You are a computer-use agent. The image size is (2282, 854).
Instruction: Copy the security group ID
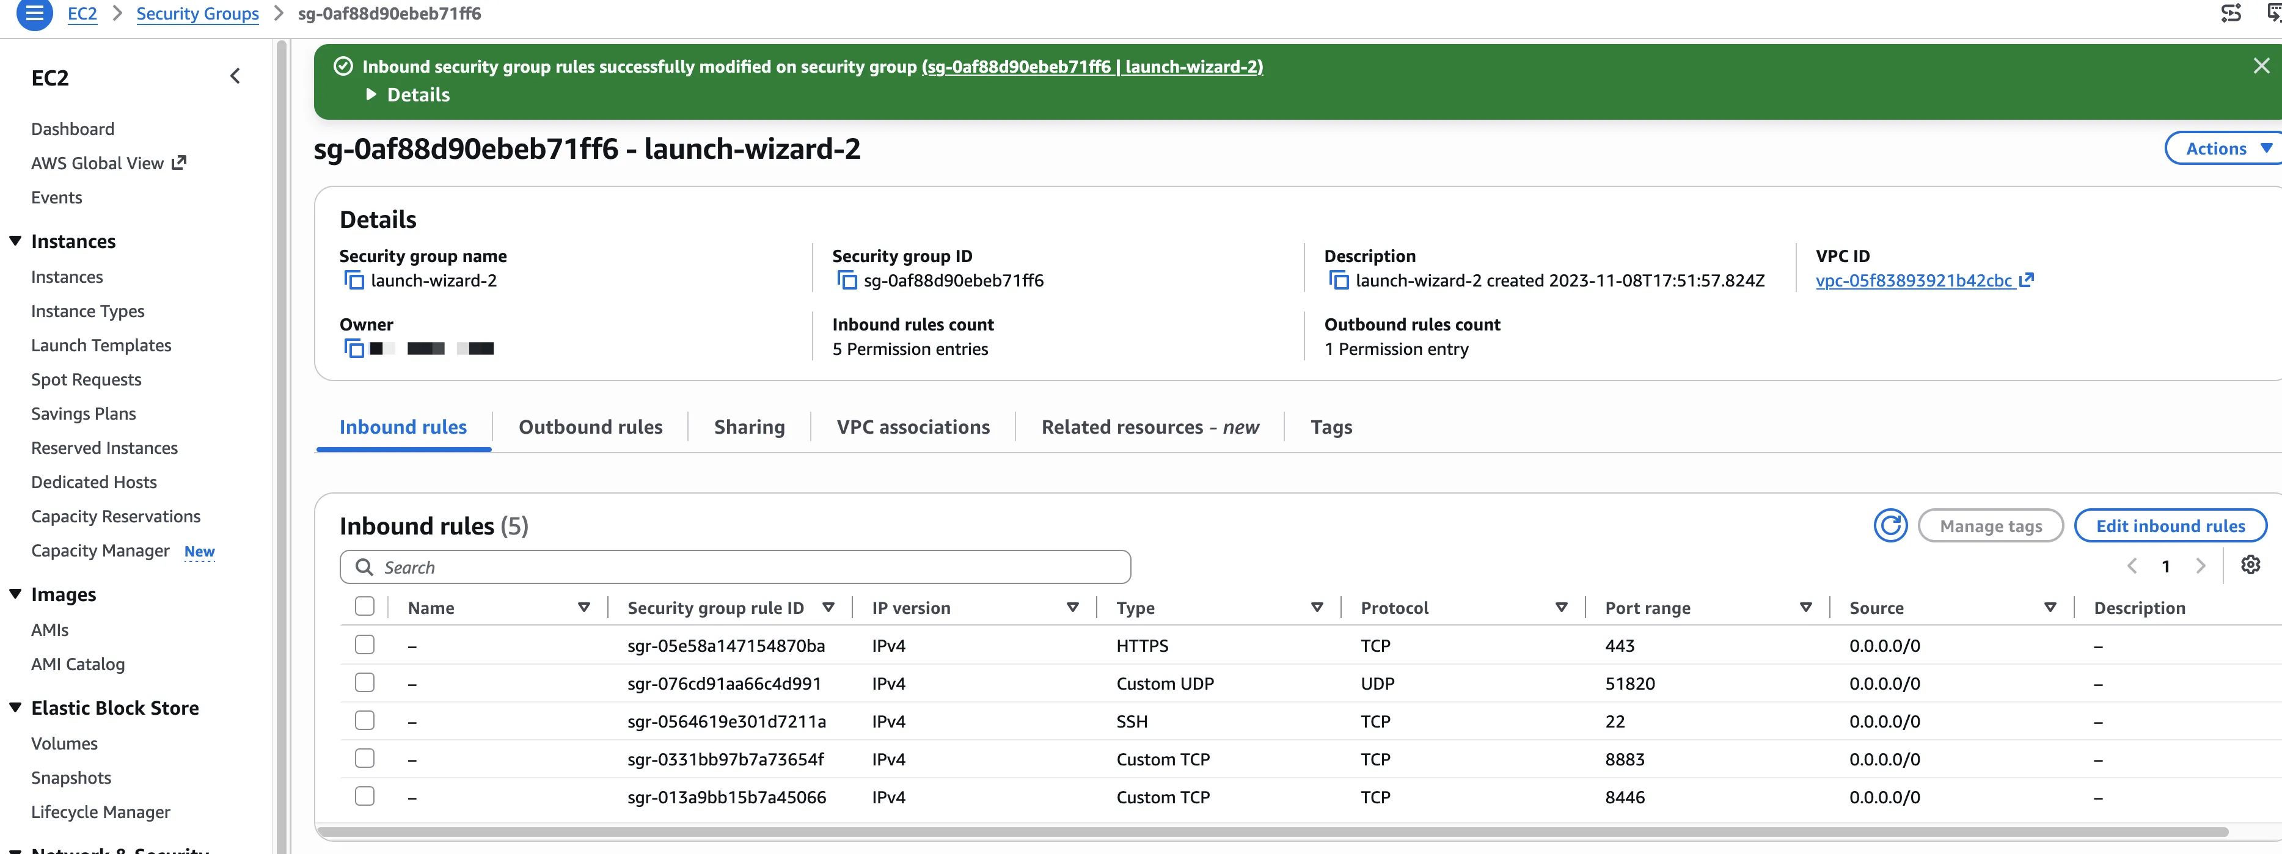click(x=847, y=281)
